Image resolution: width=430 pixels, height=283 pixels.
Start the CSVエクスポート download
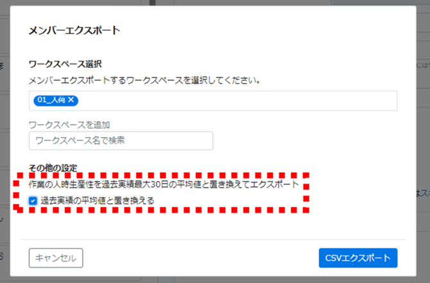click(357, 257)
